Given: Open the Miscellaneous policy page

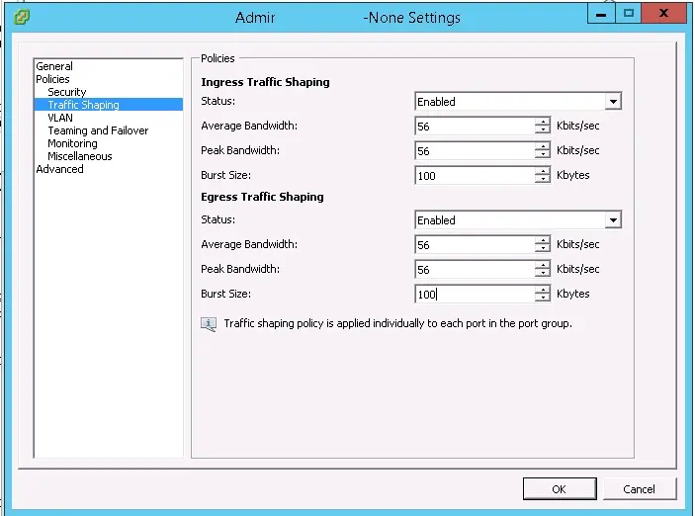Looking at the screenshot, I should (x=80, y=156).
